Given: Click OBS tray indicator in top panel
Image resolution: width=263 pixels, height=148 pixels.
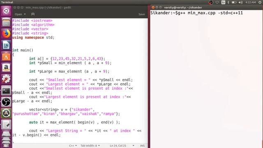Looking at the screenshot, I should point(211,2).
